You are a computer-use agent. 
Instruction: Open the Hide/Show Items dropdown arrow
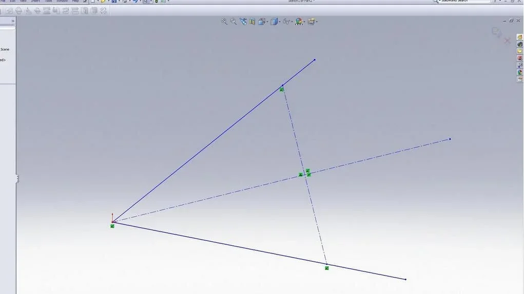[292, 22]
